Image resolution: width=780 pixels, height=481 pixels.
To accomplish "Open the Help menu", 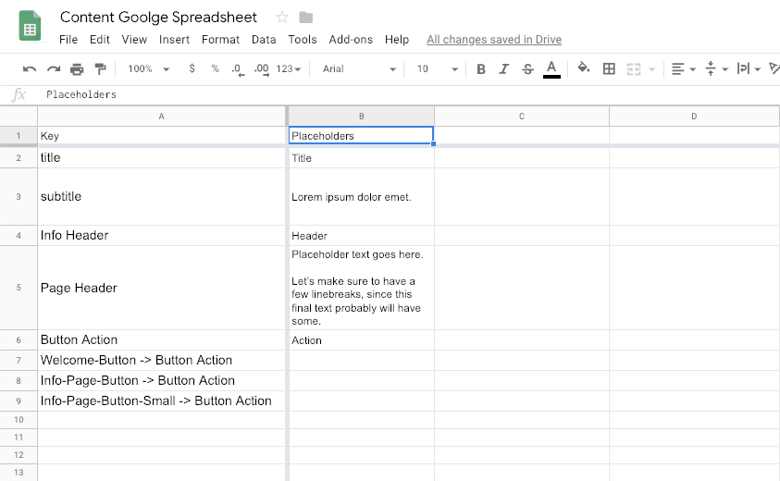I will click(396, 39).
